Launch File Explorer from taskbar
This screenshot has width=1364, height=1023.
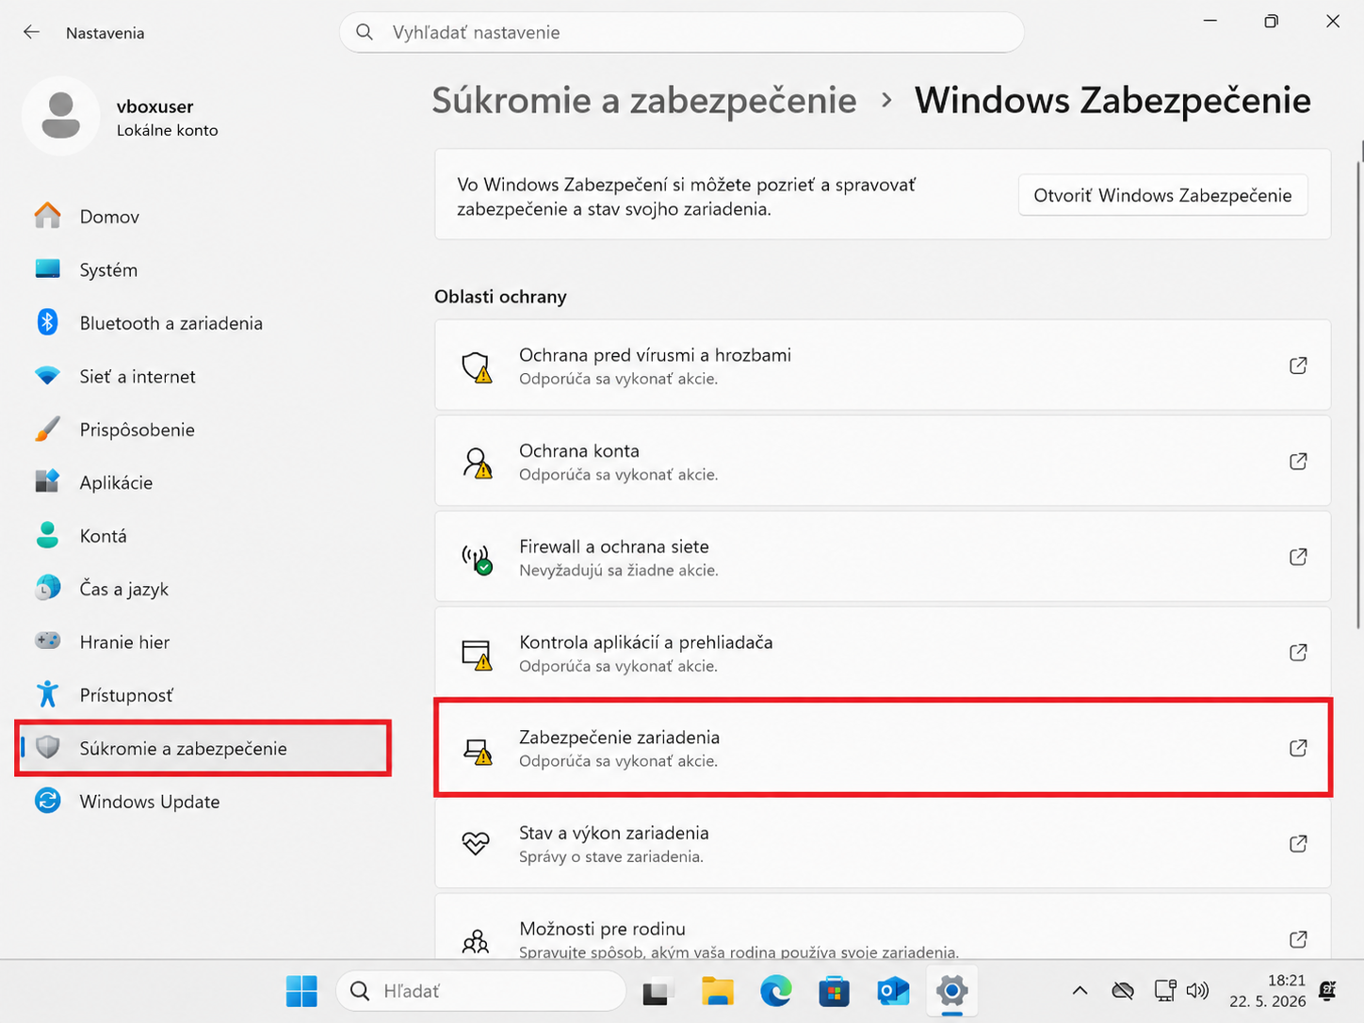point(717,991)
